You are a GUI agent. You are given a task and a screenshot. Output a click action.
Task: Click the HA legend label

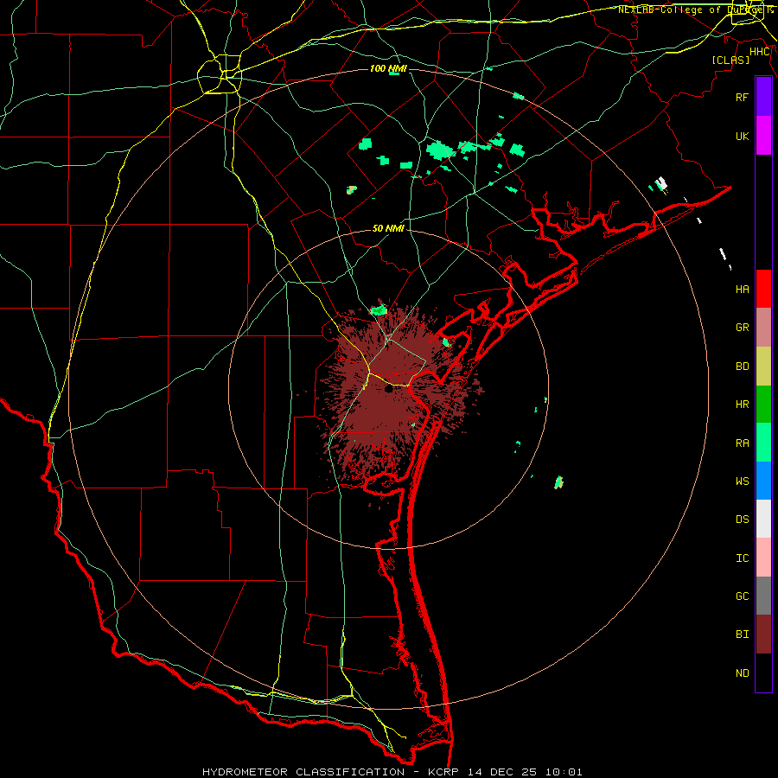pyautogui.click(x=742, y=290)
